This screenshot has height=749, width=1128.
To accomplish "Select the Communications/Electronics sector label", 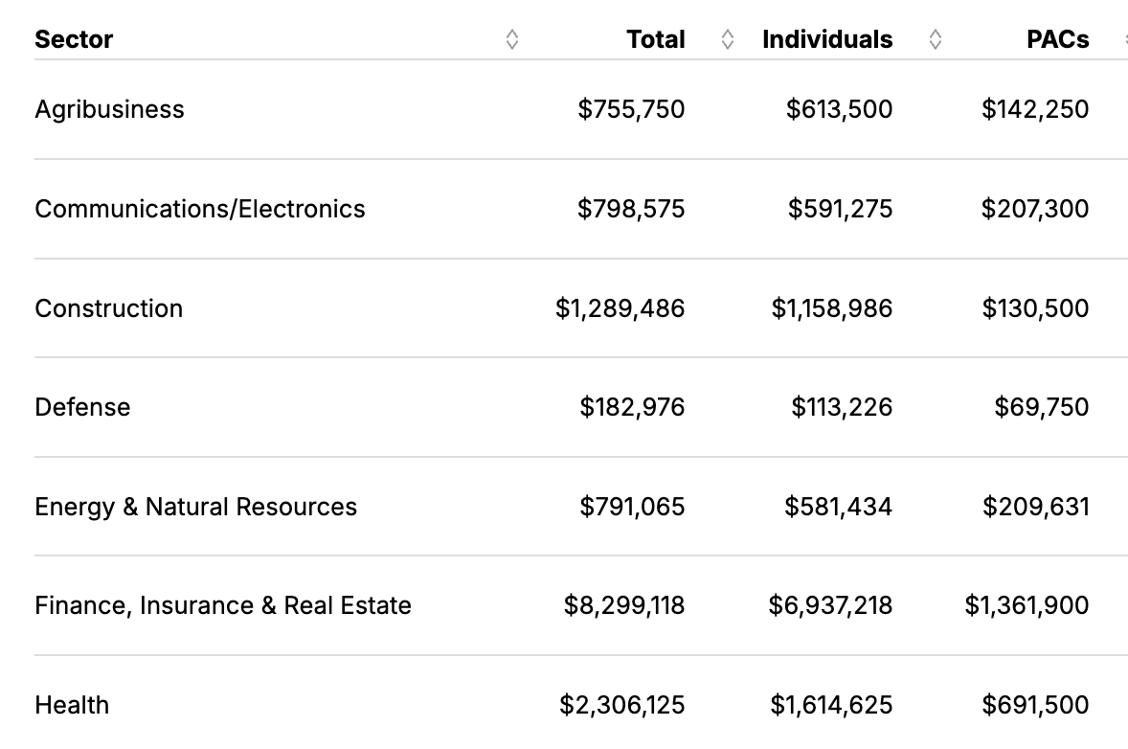I will (x=200, y=209).
